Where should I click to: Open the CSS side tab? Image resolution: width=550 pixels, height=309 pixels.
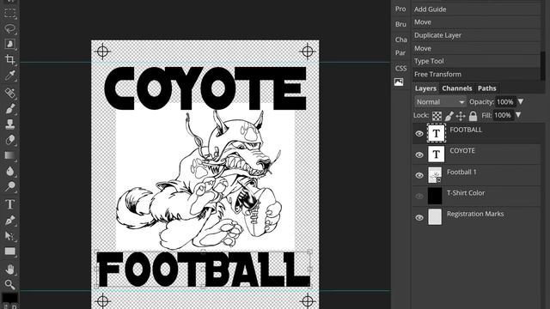pos(401,69)
